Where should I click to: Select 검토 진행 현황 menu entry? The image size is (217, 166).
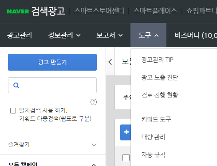pos(160,95)
